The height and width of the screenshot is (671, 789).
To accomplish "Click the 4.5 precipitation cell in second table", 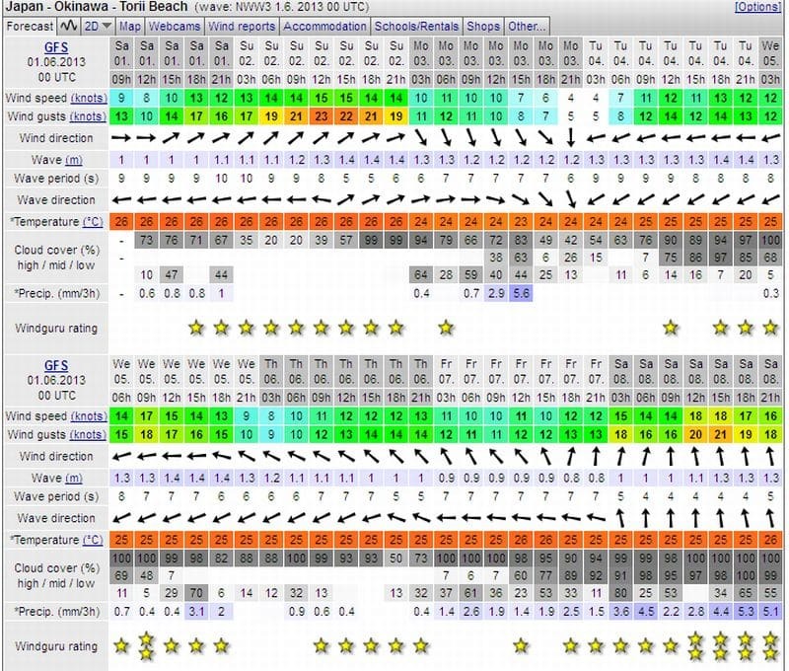I will pos(646,612).
